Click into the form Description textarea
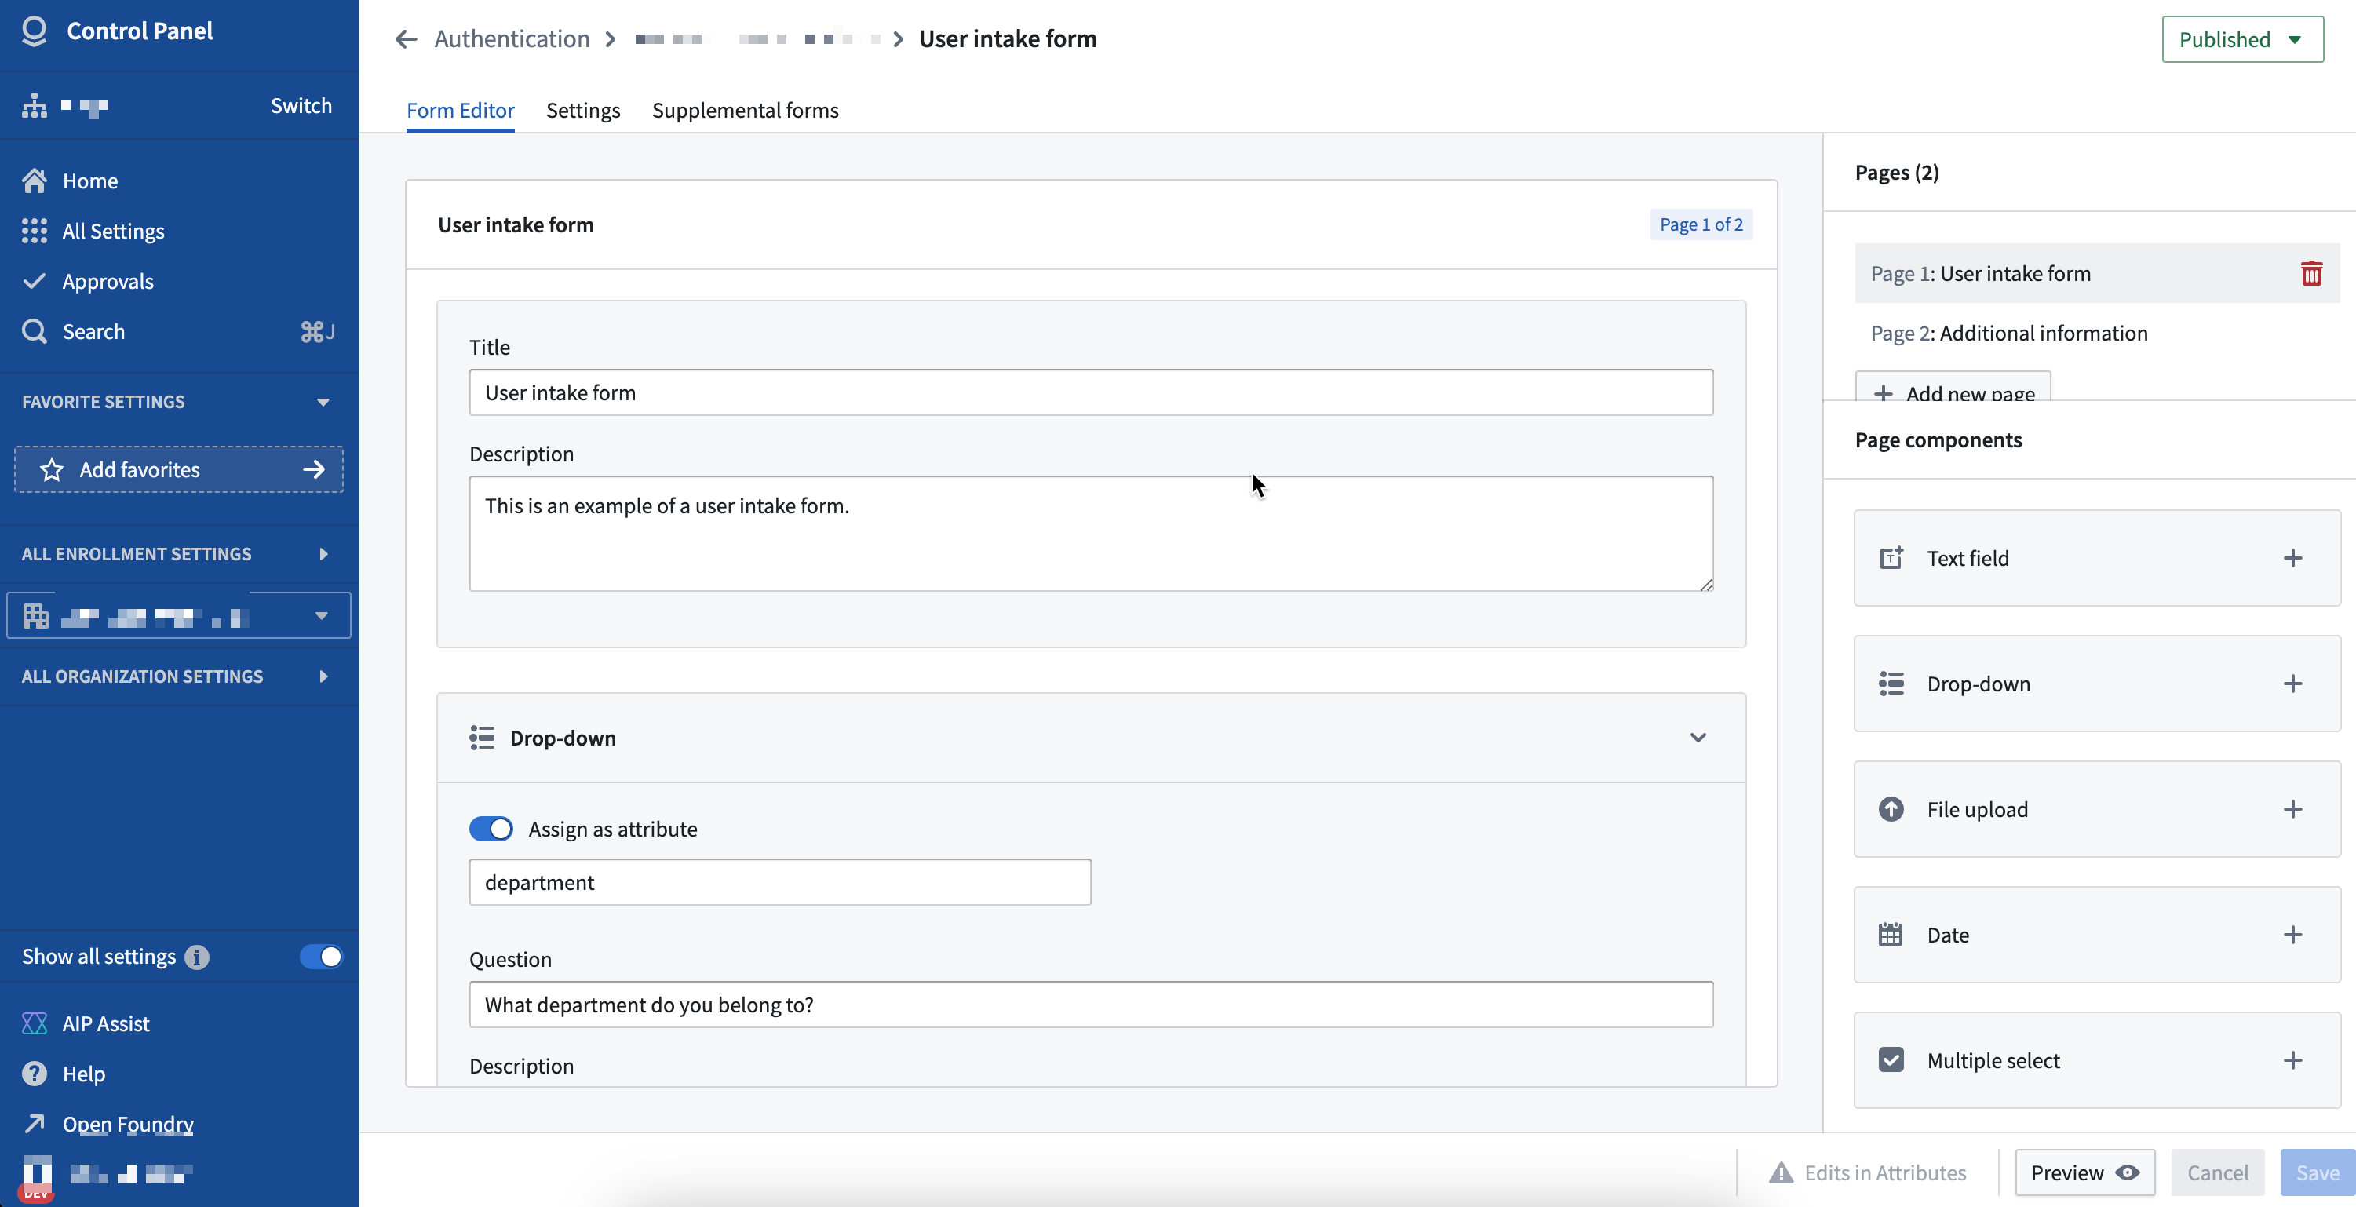The height and width of the screenshot is (1207, 2356). 1091,533
